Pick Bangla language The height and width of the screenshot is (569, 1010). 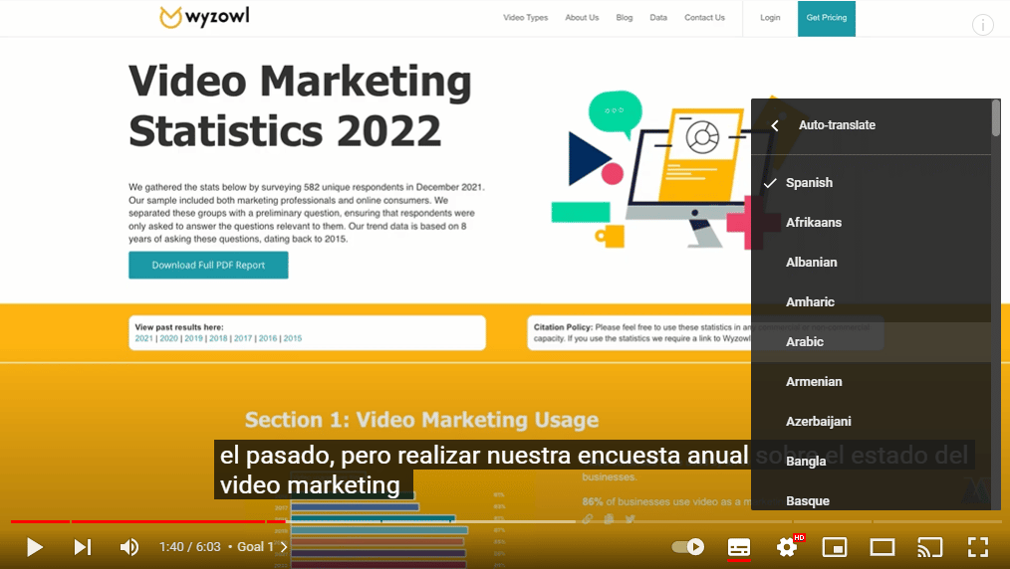click(x=871, y=462)
